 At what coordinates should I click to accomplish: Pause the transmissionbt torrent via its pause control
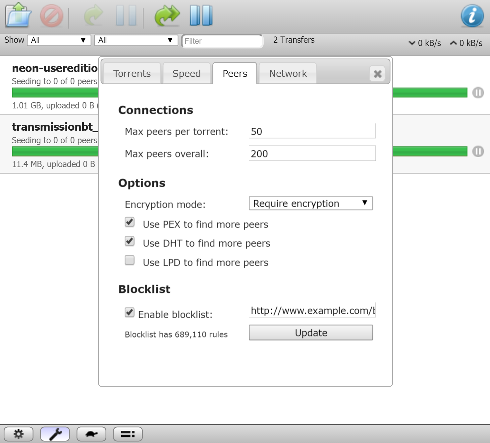pos(478,152)
